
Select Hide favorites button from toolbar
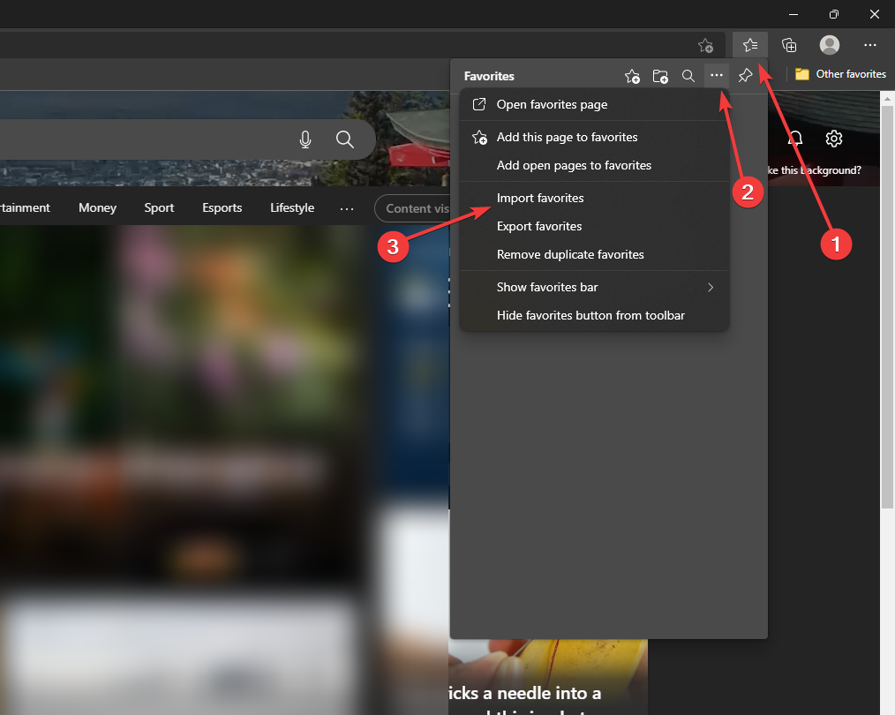[x=591, y=315]
